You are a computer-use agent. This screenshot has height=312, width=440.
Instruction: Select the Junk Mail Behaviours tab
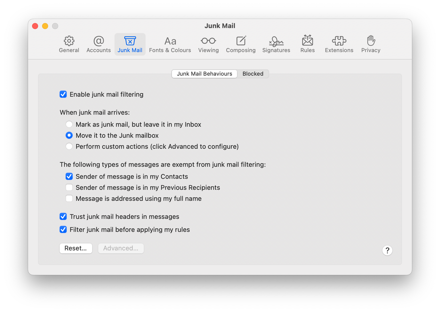pyautogui.click(x=204, y=74)
